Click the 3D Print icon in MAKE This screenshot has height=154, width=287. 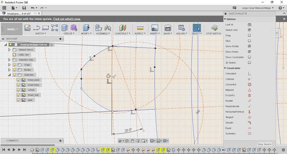pos(168,28)
